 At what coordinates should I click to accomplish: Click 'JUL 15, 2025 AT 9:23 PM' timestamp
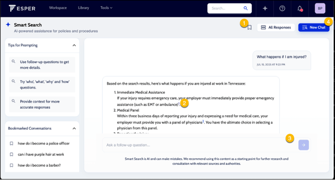(271, 65)
